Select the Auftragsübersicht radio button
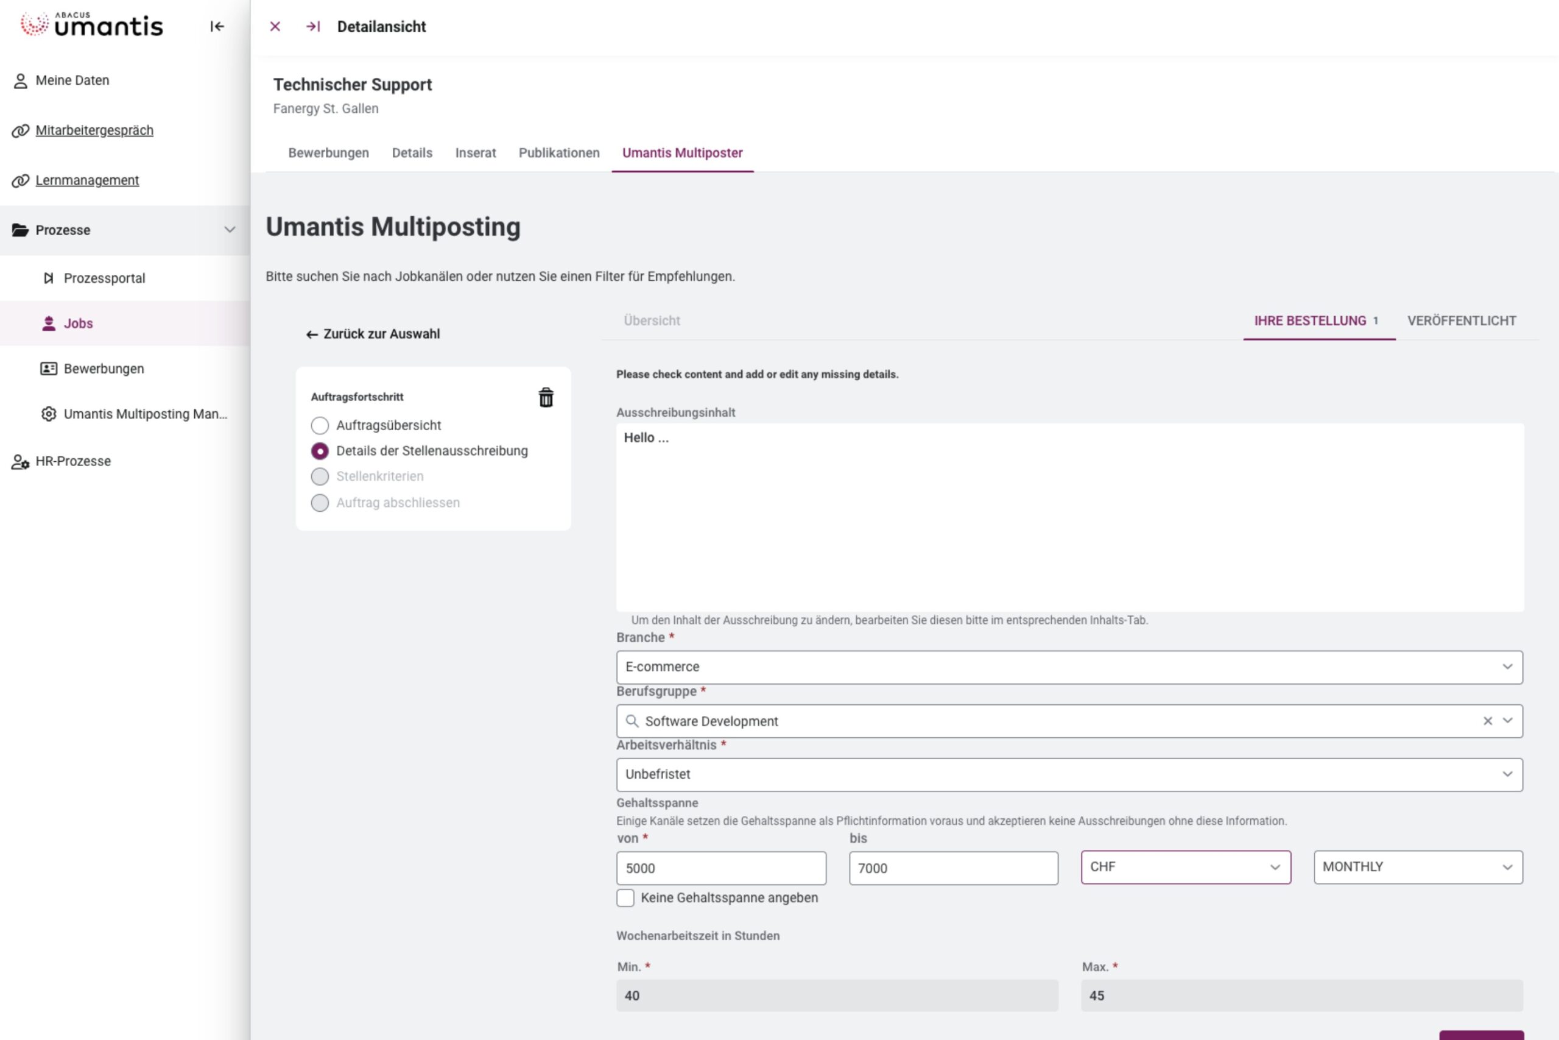Viewport: 1559px width, 1040px height. pyautogui.click(x=320, y=425)
